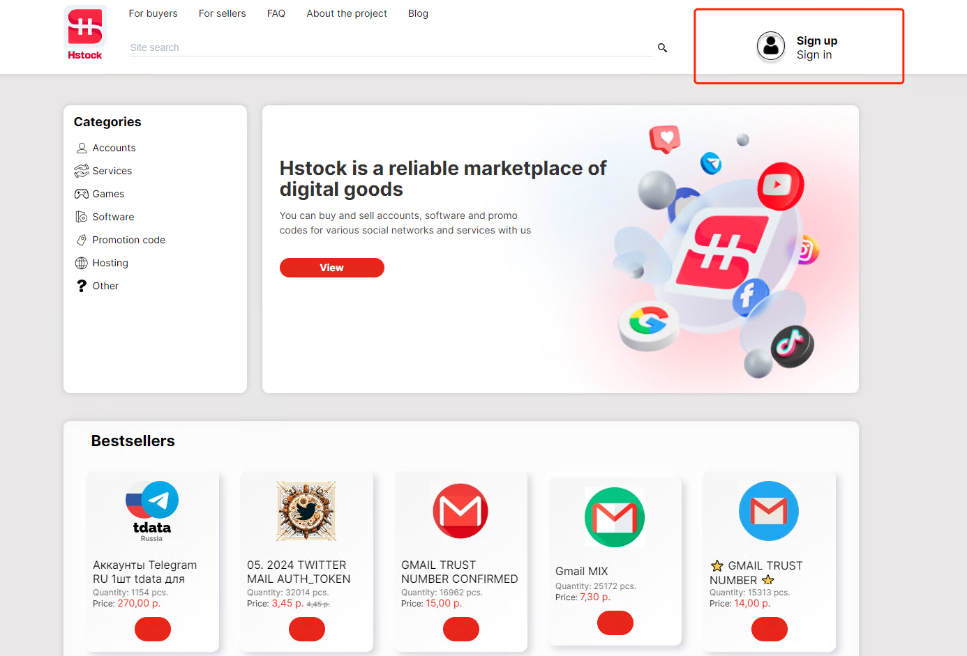Image resolution: width=967 pixels, height=656 pixels.
Task: Click the Accounts category person icon
Action: [x=82, y=148]
